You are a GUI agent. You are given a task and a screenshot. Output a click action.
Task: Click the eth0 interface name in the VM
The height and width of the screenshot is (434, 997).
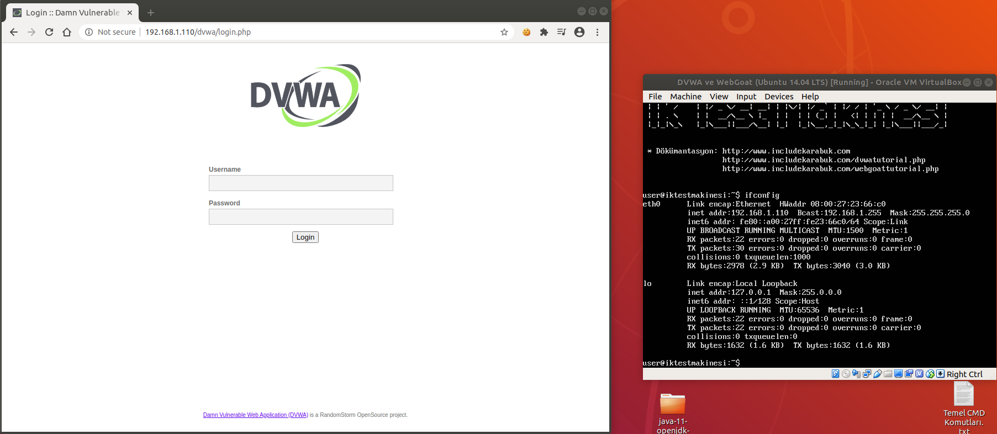click(x=651, y=204)
